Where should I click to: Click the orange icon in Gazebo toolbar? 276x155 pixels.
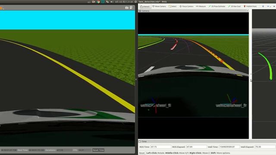point(1,8)
